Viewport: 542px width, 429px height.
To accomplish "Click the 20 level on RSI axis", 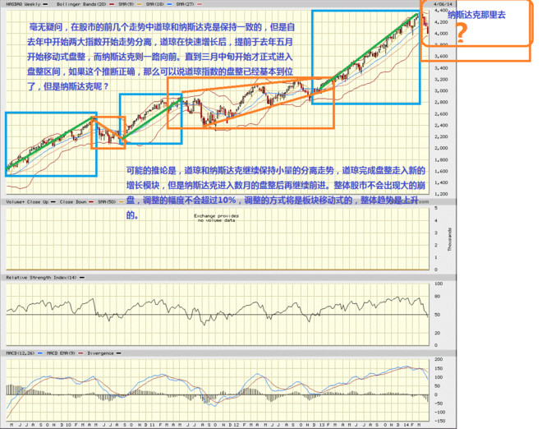I will coord(437,333).
